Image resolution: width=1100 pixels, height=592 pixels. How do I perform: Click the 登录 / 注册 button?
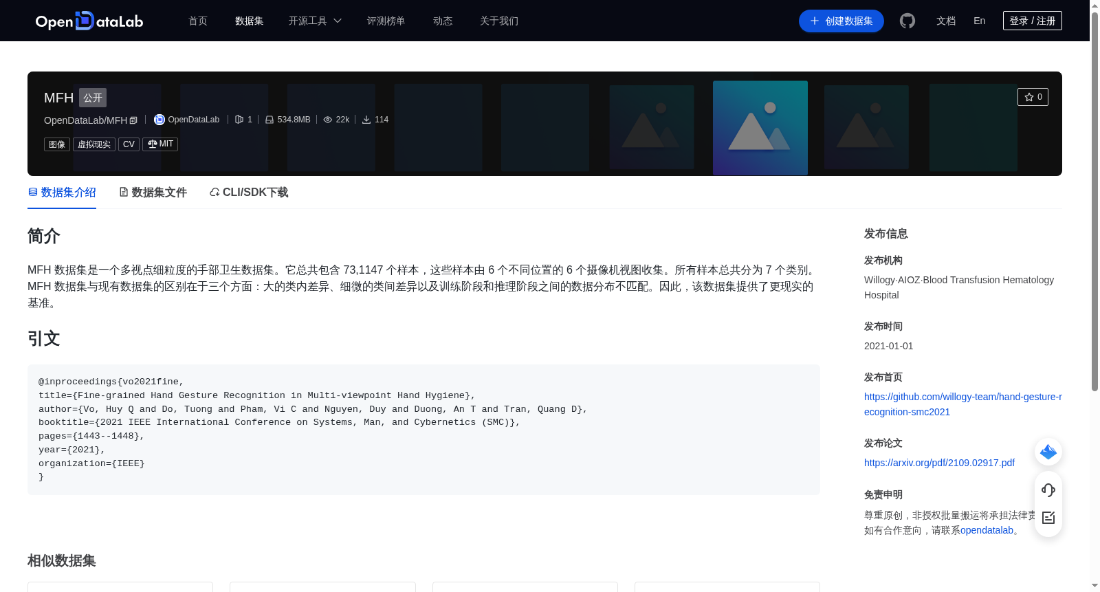pos(1033,21)
